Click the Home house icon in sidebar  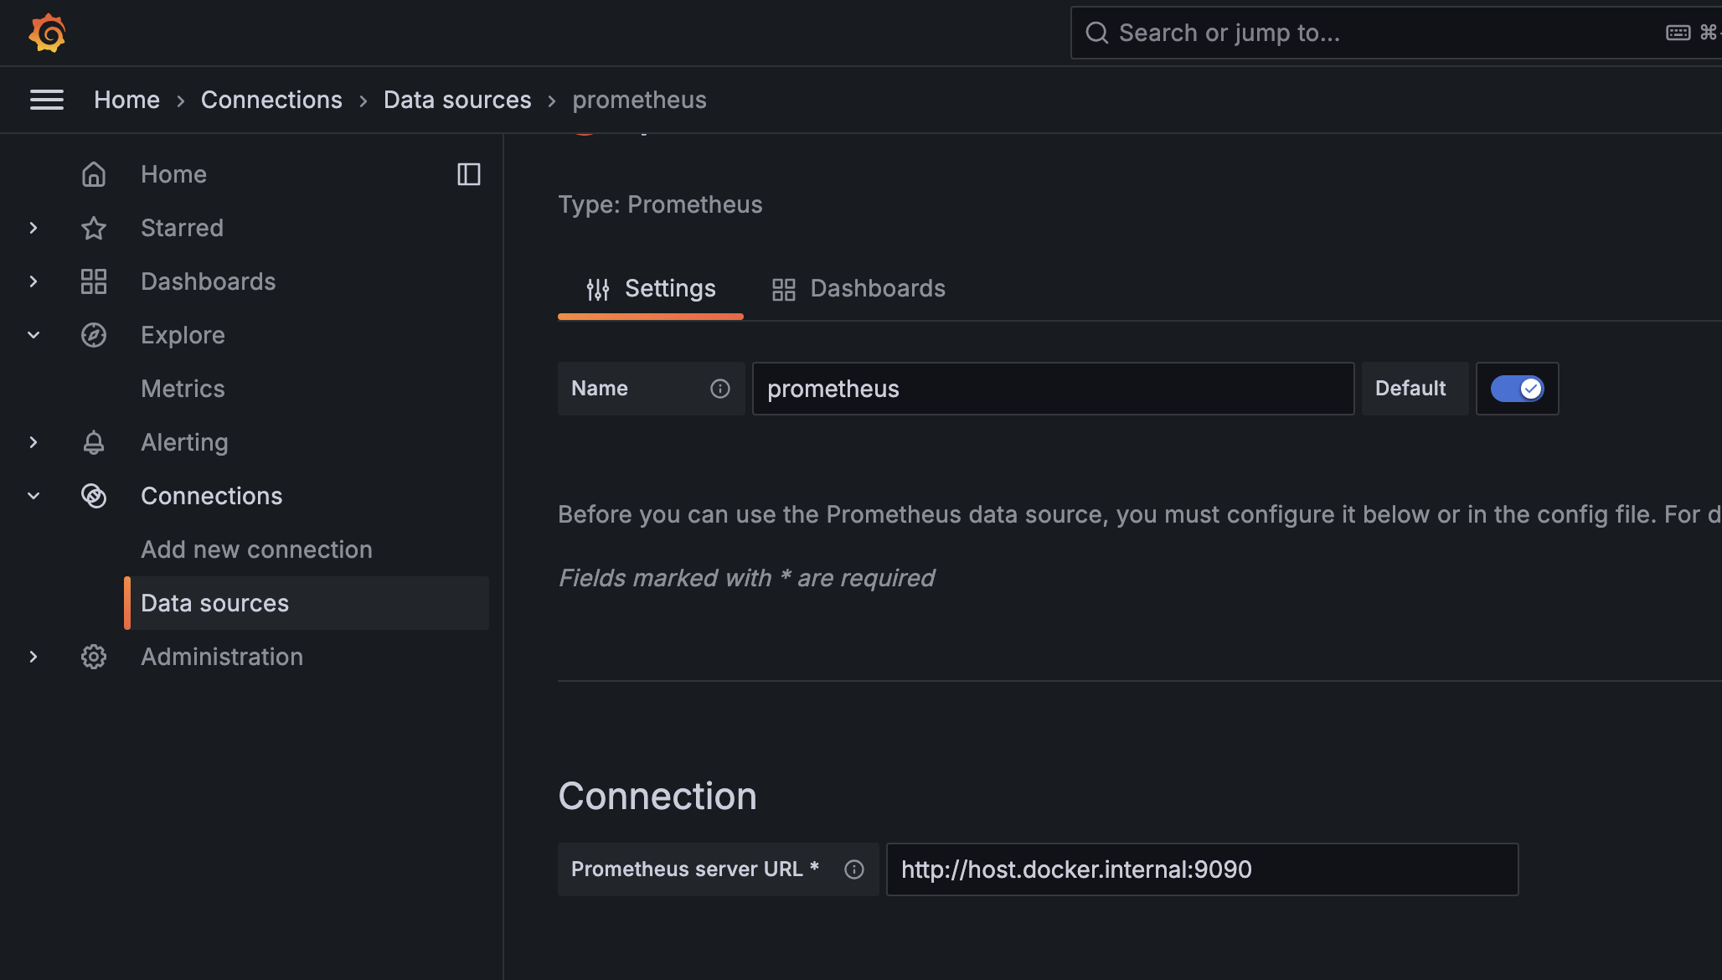point(94,174)
